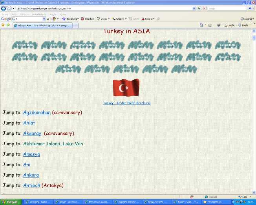Click the Google toolbar logo
The width and height of the screenshot is (256, 205).
tap(6, 19)
